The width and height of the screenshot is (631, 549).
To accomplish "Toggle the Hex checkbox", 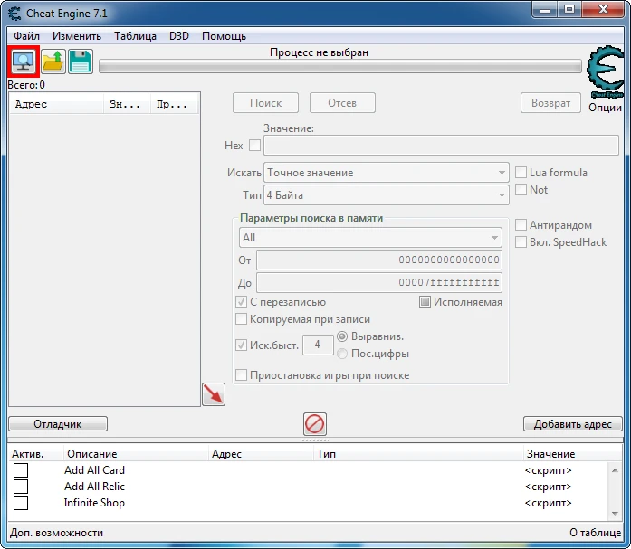I will pyautogui.click(x=254, y=145).
